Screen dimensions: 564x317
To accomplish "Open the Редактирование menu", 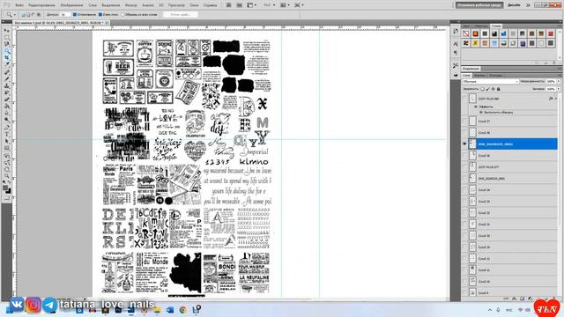I will pyautogui.click(x=41, y=5).
